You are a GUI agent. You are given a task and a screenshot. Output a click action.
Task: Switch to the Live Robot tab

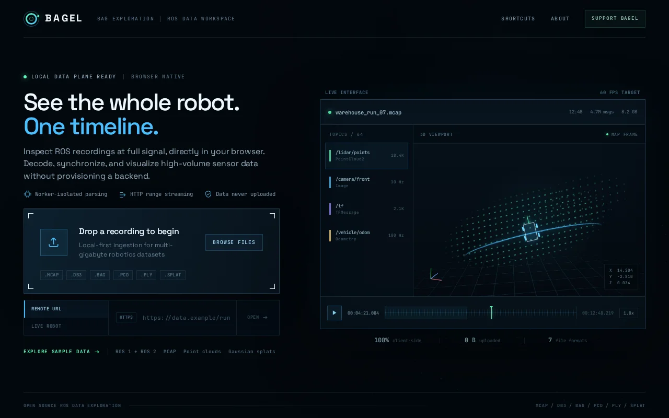pos(66,326)
